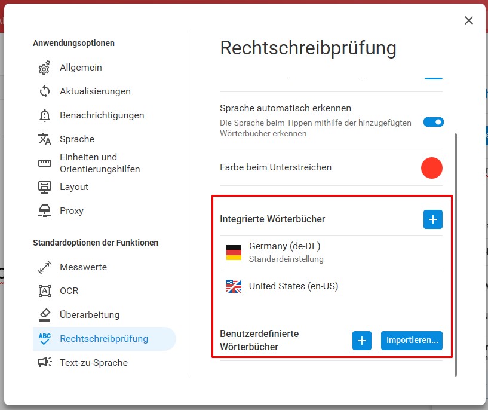
Task: Toggle the partially hidden switch at top
Action: [x=433, y=78]
